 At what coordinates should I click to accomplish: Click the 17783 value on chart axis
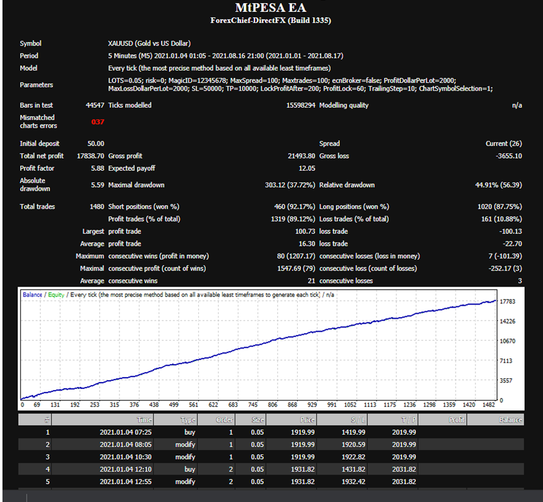(507, 302)
